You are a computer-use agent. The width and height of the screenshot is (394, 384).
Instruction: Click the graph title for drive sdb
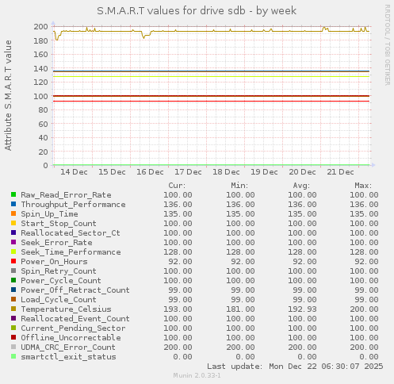coord(197,11)
